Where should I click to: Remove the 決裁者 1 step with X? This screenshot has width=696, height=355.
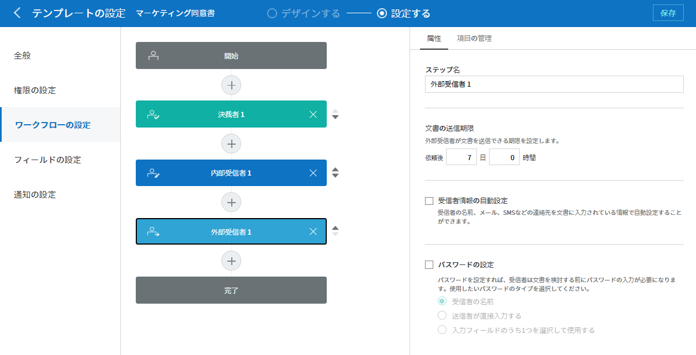click(313, 114)
